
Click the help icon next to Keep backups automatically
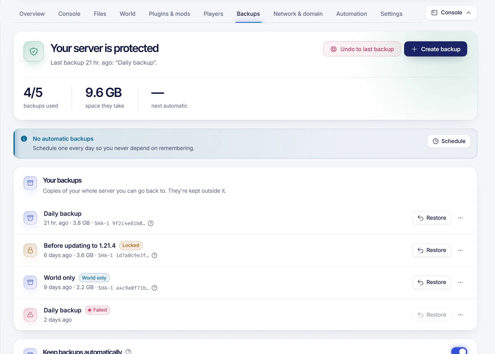coord(128,352)
